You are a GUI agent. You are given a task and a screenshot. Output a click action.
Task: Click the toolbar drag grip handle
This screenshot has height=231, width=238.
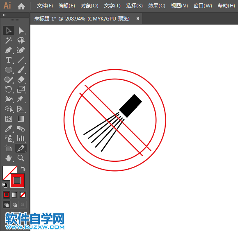coord(15,20)
